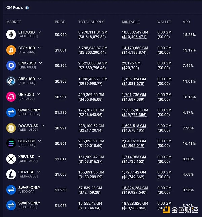The height and width of the screenshot is (217, 202).
Task: Click ETH/USD mintable amount 10,830,549 GM
Action: (135, 32)
